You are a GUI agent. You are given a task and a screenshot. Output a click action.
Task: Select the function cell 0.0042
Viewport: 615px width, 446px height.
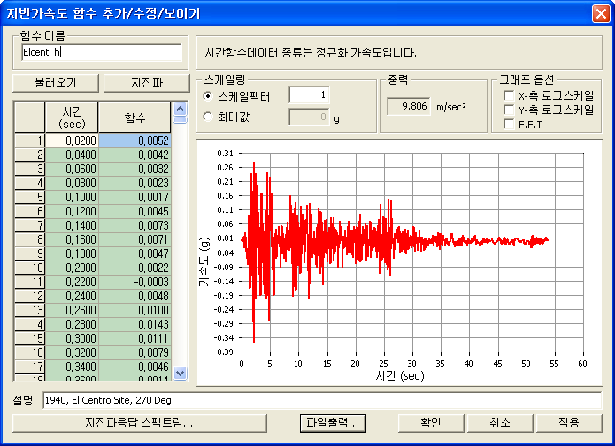pos(135,155)
